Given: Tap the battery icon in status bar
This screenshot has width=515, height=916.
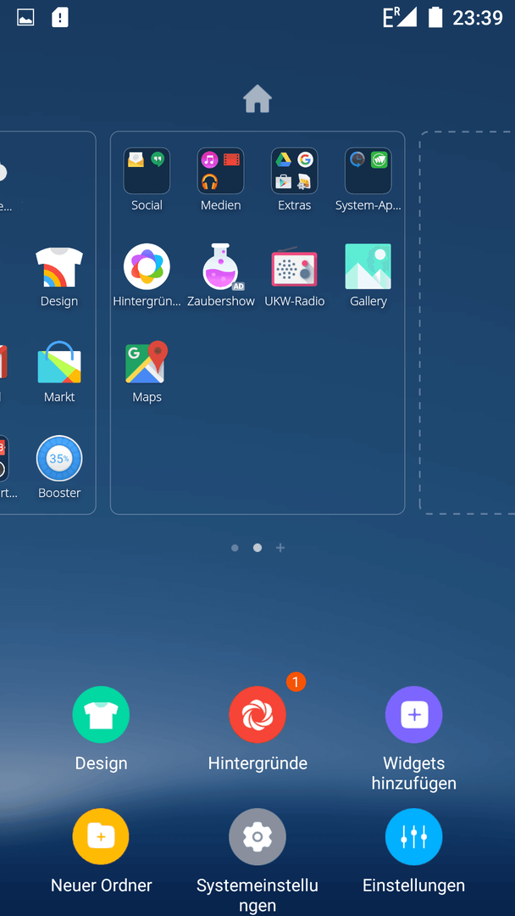Looking at the screenshot, I should pos(435,18).
